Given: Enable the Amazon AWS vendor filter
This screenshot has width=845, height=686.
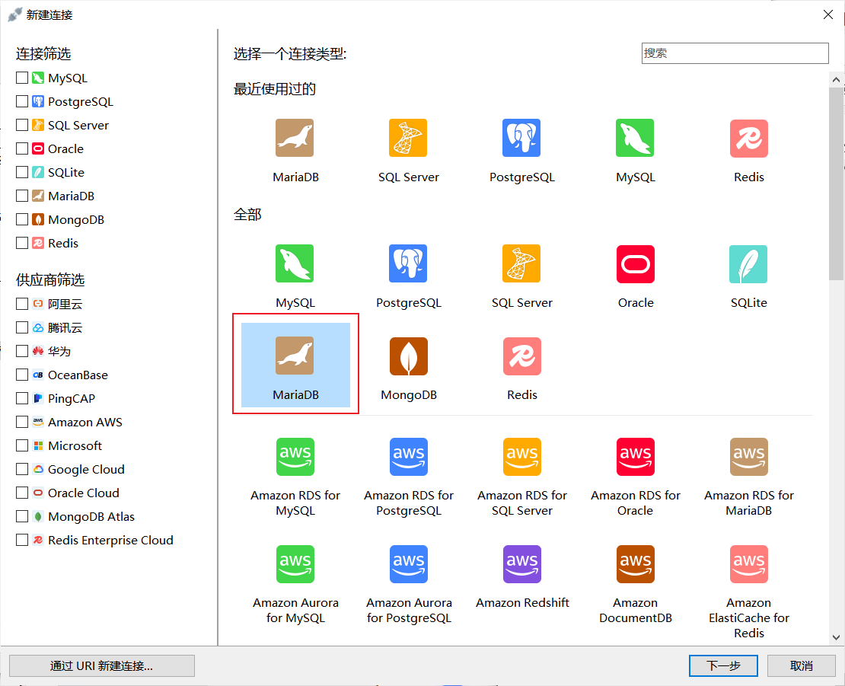Looking at the screenshot, I should pos(21,422).
